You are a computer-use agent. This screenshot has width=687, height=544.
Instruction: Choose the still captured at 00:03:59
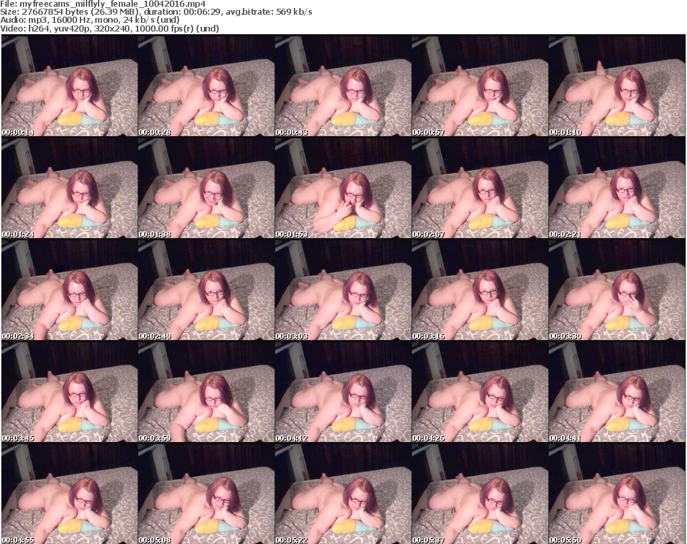point(207,392)
